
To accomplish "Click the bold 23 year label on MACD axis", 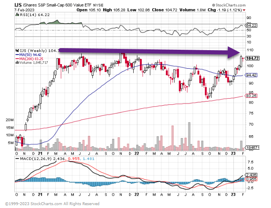I will [x=233, y=194].
